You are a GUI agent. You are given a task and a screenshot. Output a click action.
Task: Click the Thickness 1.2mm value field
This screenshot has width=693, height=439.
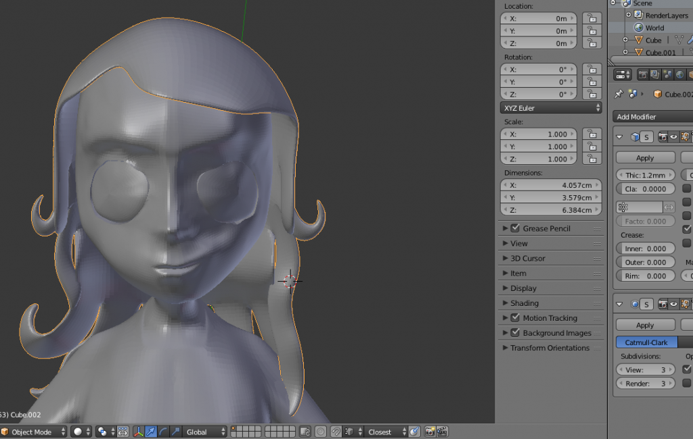point(645,175)
